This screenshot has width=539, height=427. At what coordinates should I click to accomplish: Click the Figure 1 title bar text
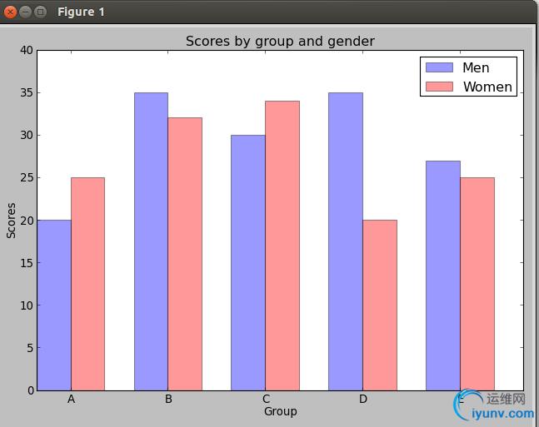click(81, 12)
